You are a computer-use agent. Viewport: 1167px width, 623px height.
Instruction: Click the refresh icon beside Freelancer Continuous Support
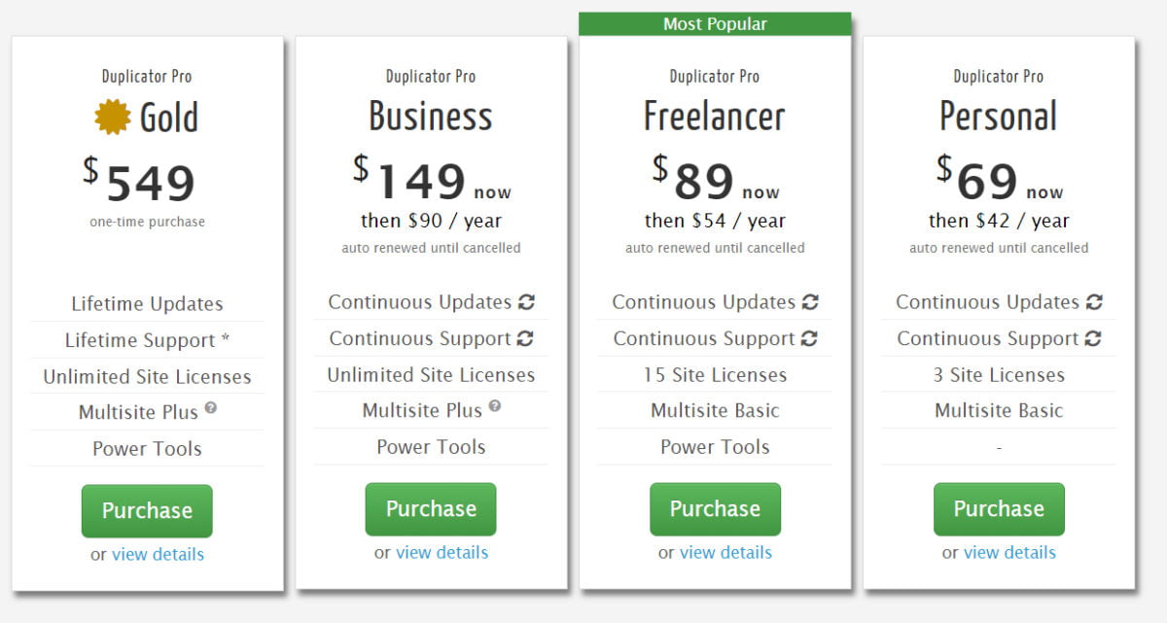coord(808,338)
